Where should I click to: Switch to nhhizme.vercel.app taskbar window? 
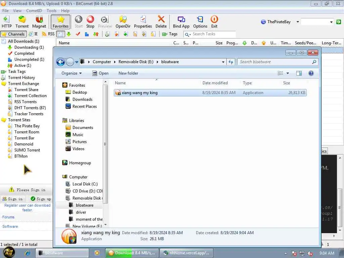[x=186, y=253]
